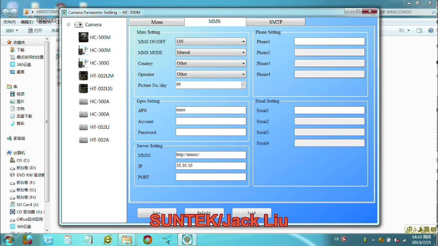Click the Save button

[157, 213]
